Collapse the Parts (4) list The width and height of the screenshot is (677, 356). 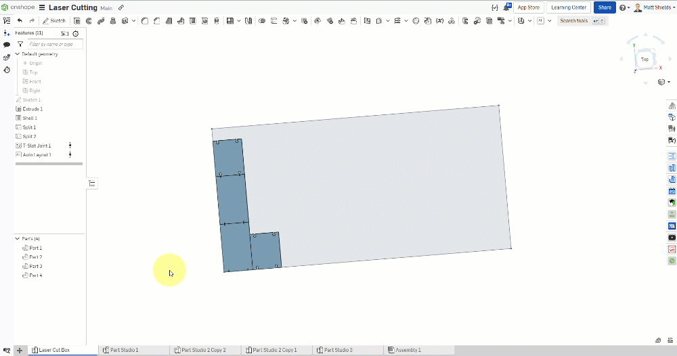(18, 239)
